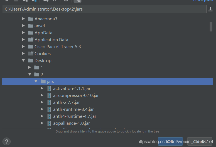Expand the Application Data folder

click(23, 40)
